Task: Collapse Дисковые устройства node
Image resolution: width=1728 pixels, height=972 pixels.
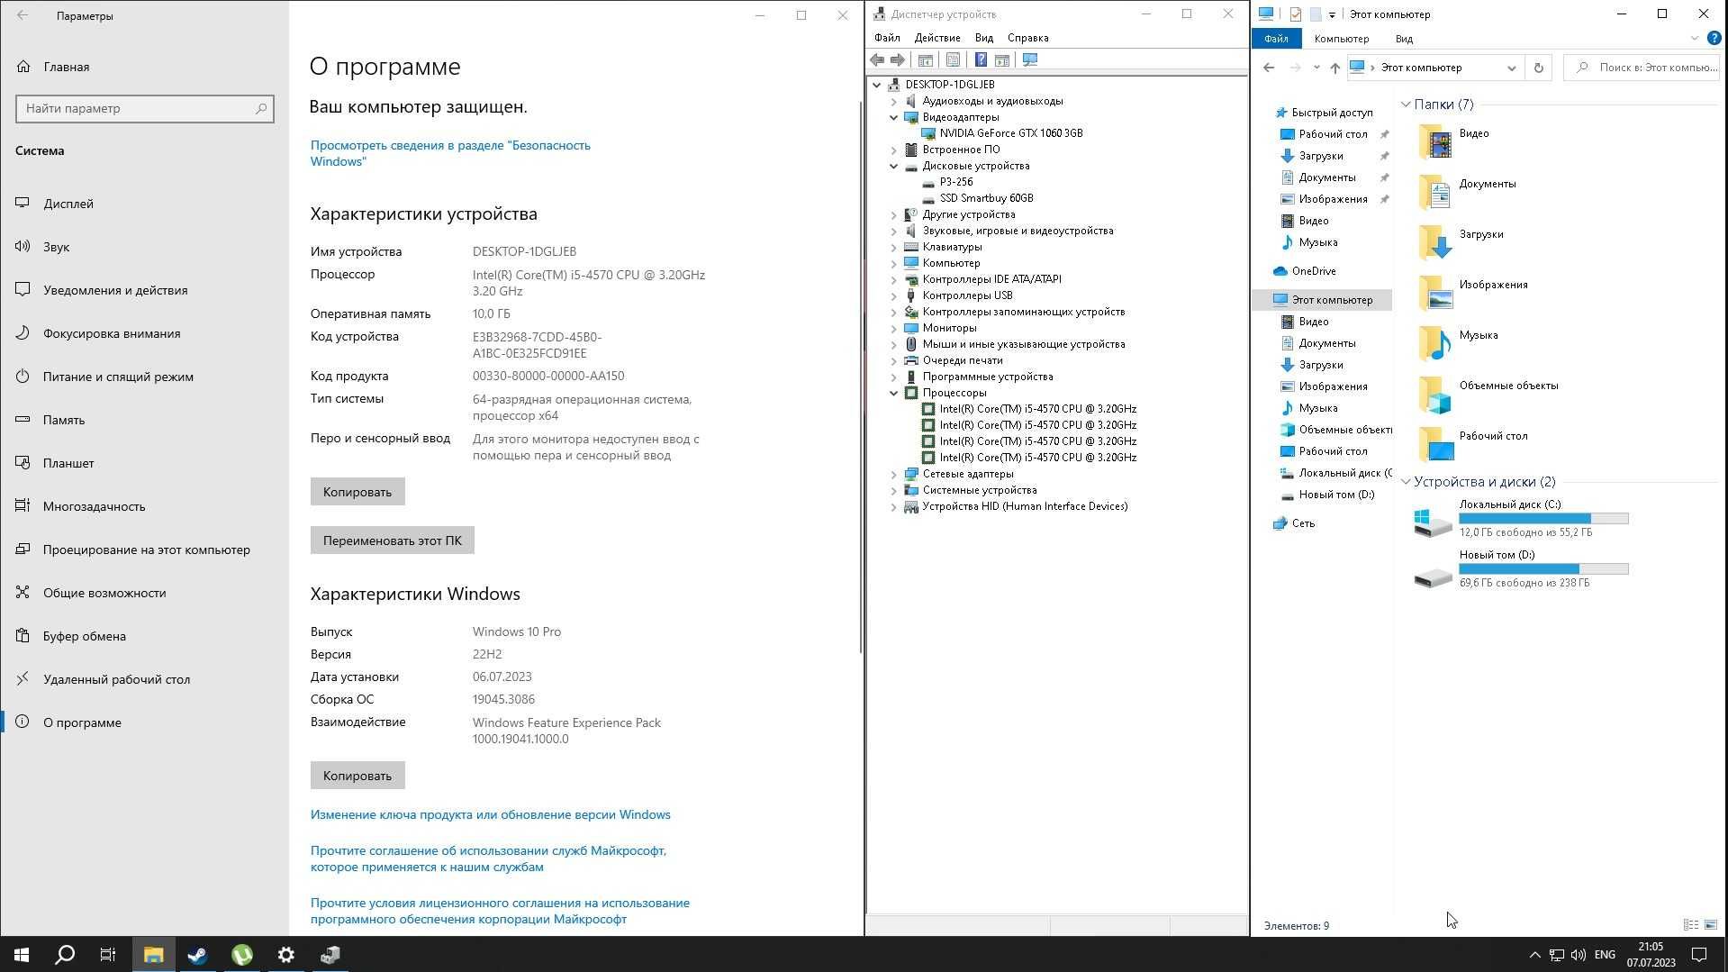Action: pos(894,166)
